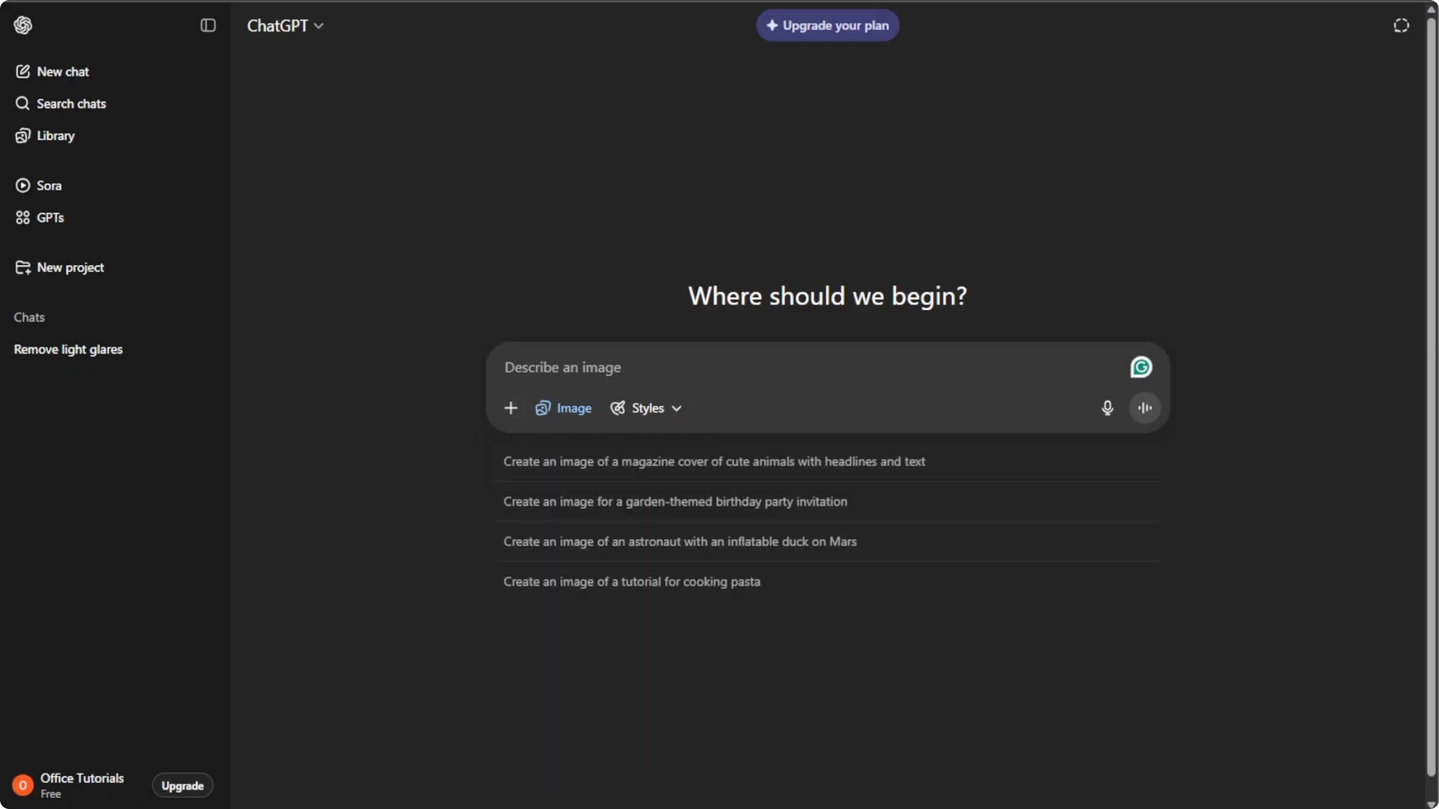The height and width of the screenshot is (809, 1439).
Task: Click the Search chats magnifier icon
Action: pos(22,103)
